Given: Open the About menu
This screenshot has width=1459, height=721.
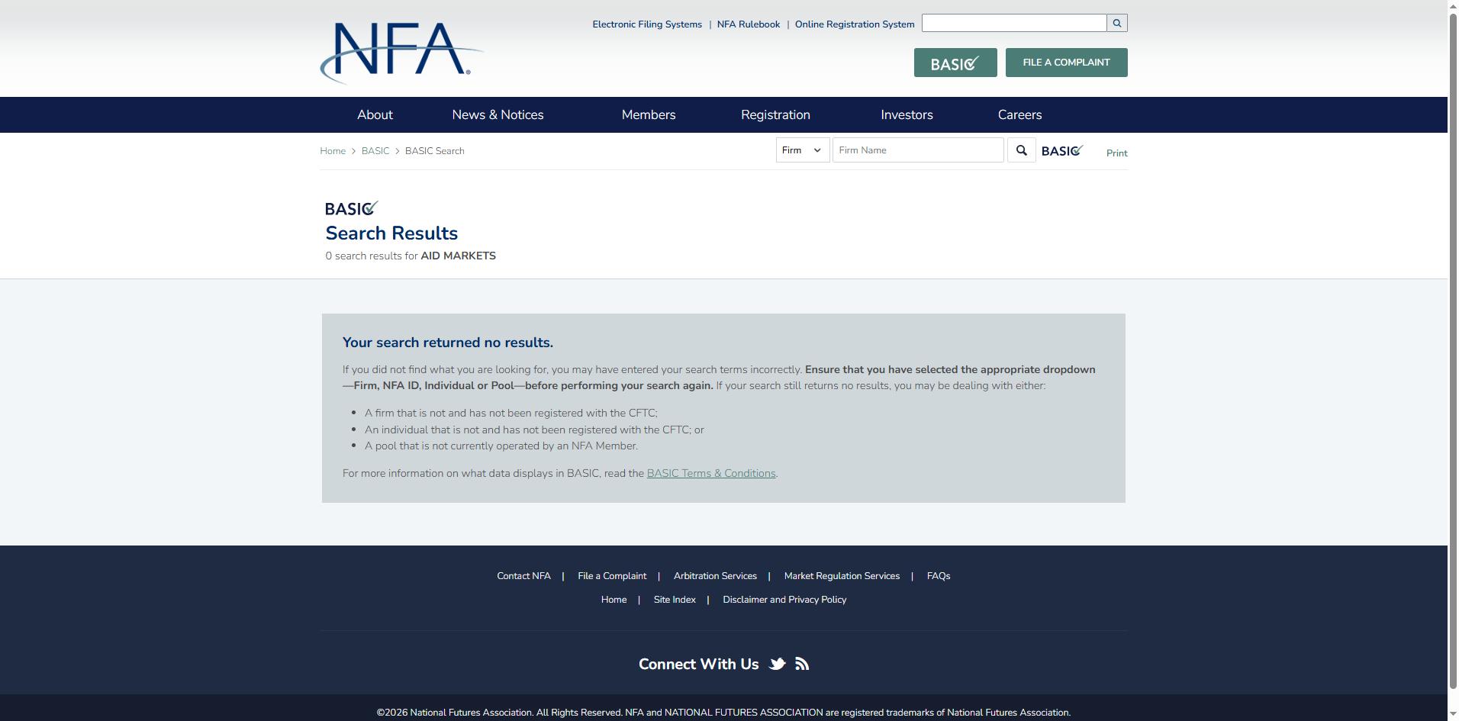Looking at the screenshot, I should [x=375, y=114].
